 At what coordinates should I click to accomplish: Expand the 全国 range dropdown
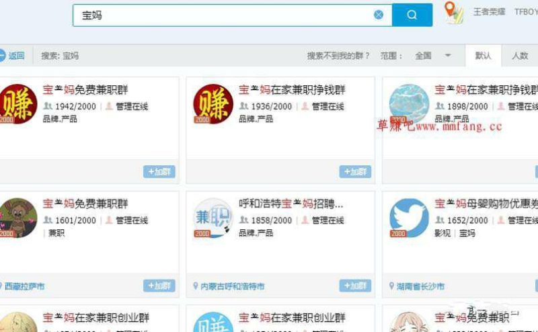432,56
